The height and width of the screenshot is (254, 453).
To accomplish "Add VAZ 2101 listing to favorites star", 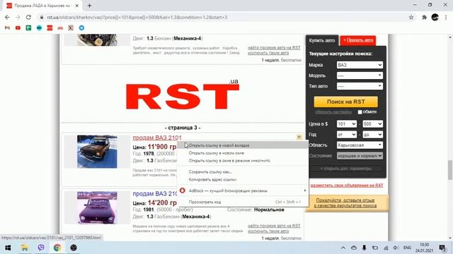I will (299, 137).
